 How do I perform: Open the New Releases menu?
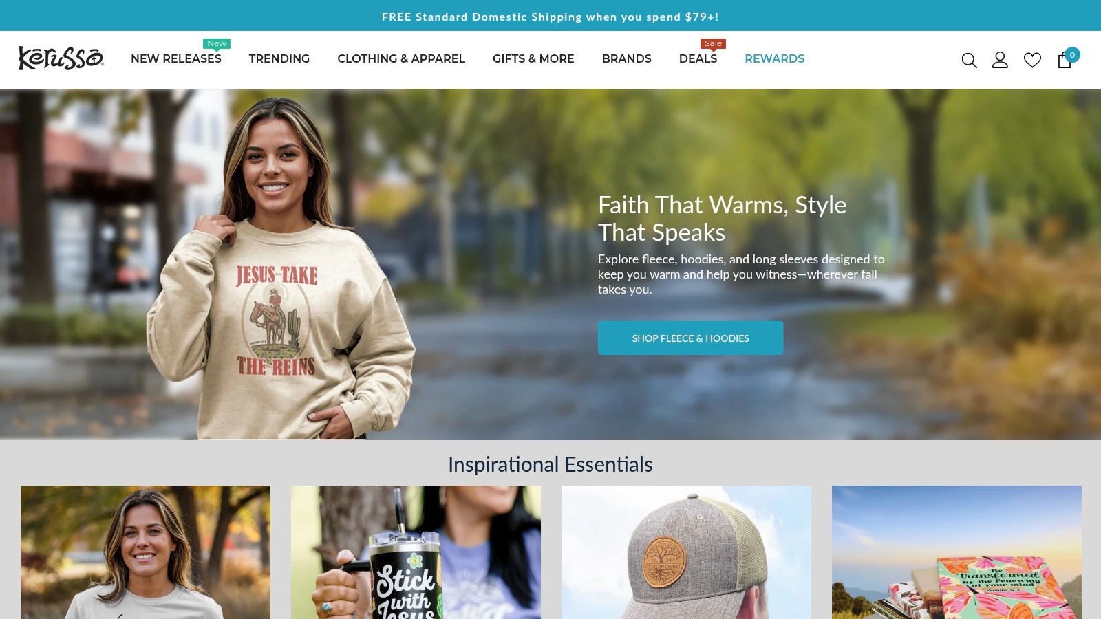176,59
